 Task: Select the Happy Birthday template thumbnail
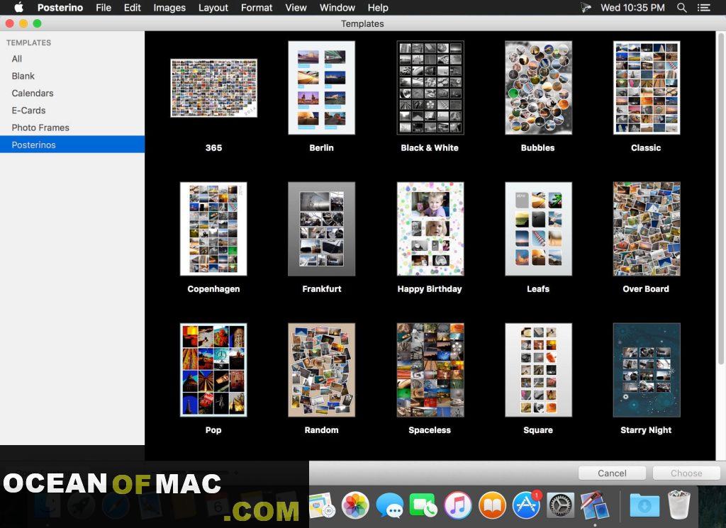430,229
